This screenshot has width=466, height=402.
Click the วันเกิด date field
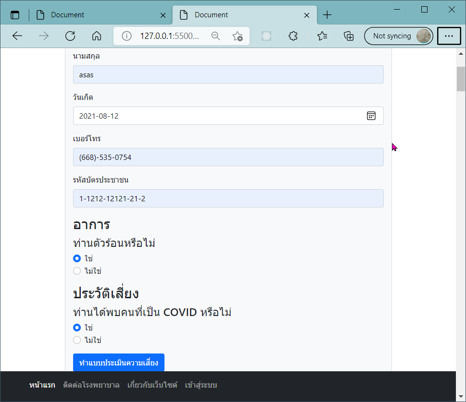(228, 116)
